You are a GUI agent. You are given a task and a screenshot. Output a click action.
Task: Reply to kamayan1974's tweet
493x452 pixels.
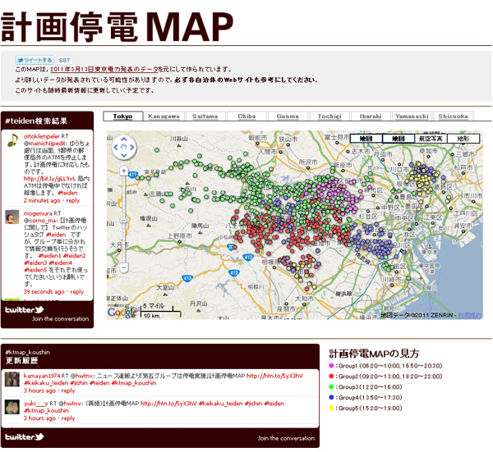tap(68, 390)
